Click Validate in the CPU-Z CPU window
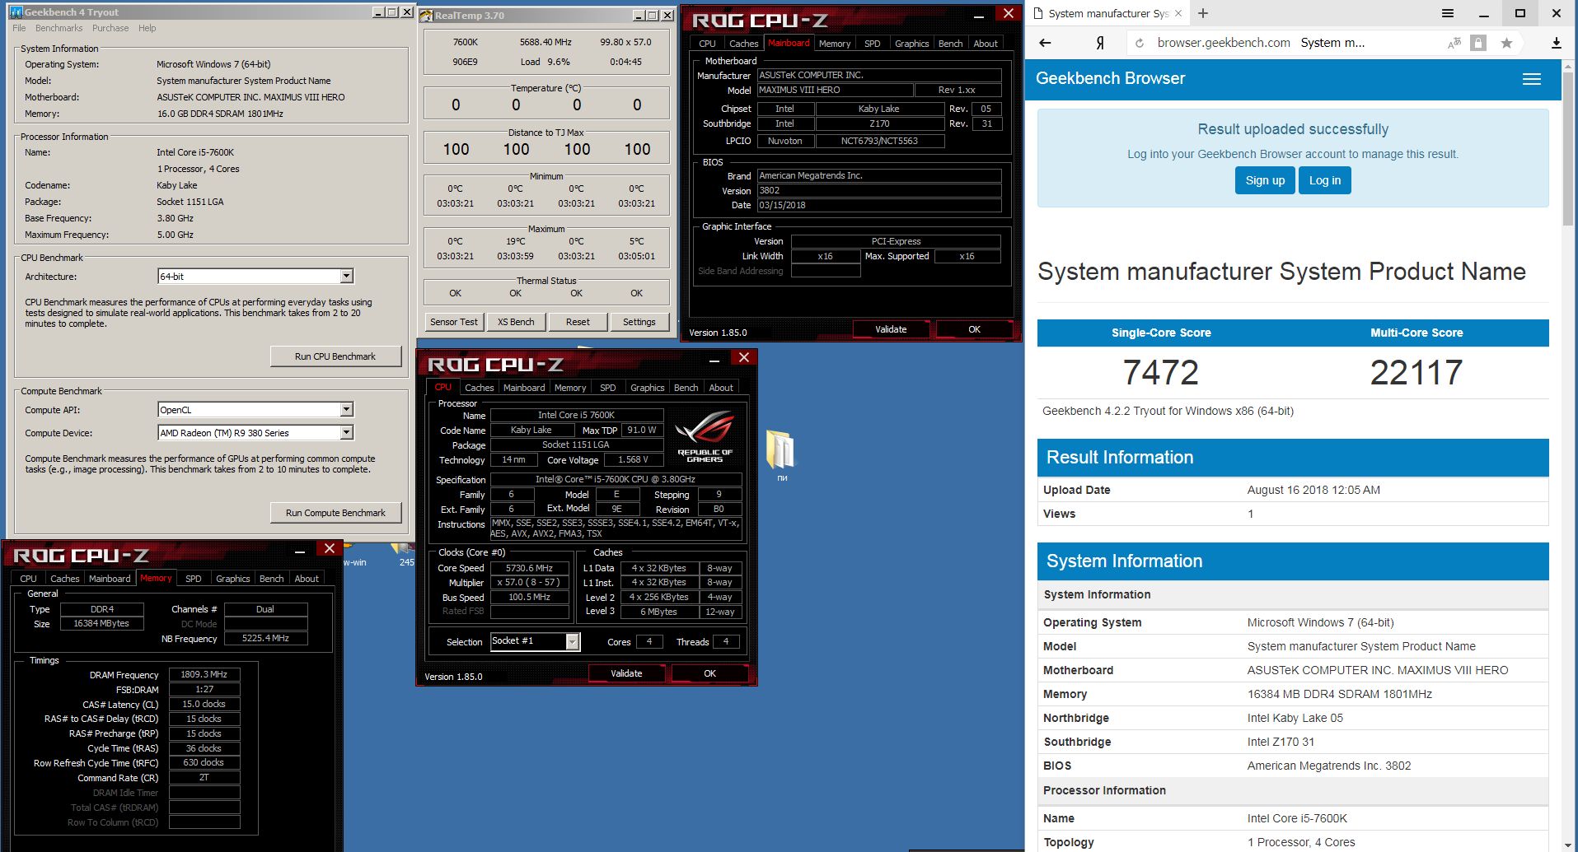1578x852 pixels. pyautogui.click(x=626, y=673)
